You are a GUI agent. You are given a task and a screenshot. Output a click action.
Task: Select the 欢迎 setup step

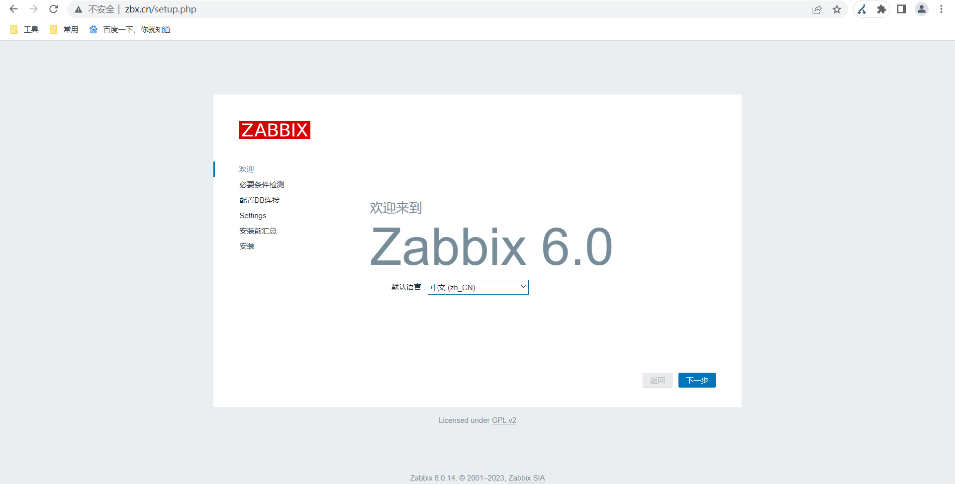tap(247, 169)
